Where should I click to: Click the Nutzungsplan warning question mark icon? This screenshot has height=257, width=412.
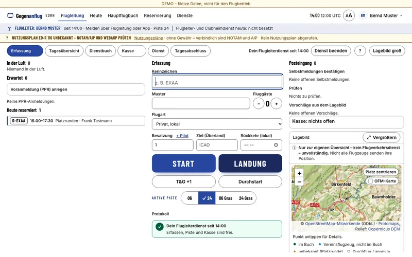7,38
